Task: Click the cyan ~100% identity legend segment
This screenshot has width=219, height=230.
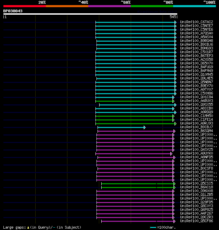Action: pyautogui.click(x=194, y=6)
